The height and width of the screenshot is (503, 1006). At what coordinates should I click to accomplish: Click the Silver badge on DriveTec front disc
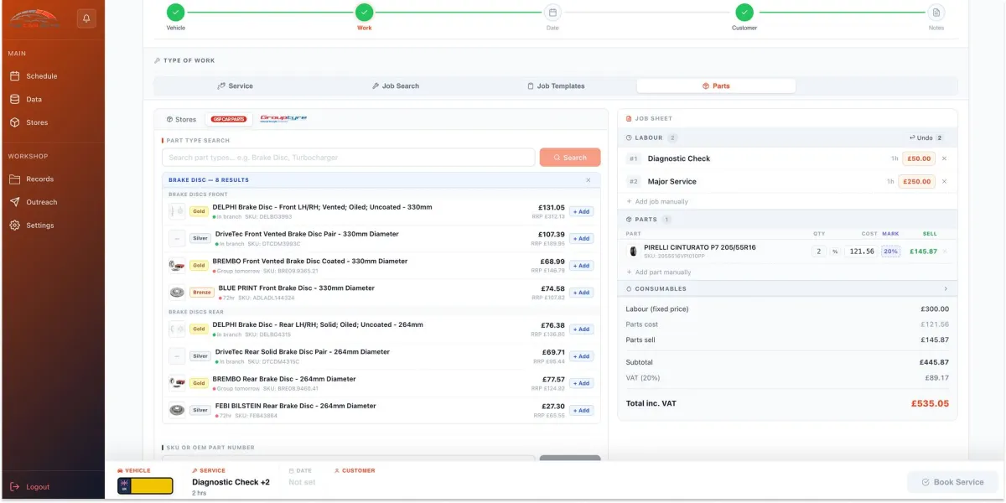[200, 238]
